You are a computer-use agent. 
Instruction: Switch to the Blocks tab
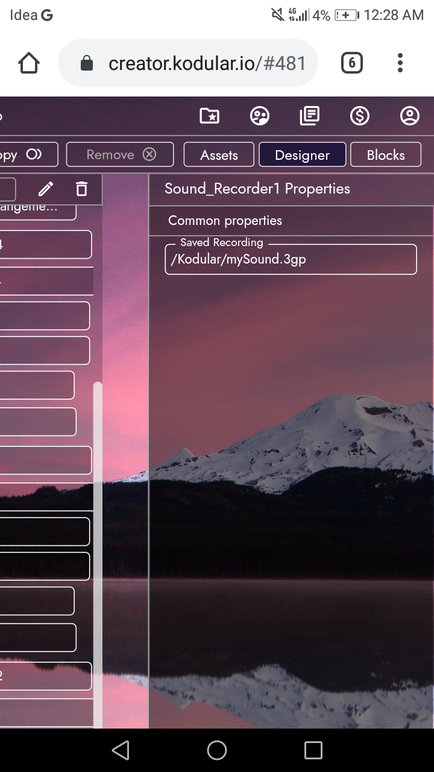(386, 155)
